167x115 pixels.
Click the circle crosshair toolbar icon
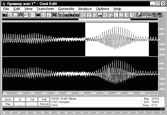(x=84, y=15)
